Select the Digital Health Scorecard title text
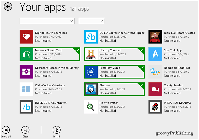199x140 pixels. (x=51, y=33)
